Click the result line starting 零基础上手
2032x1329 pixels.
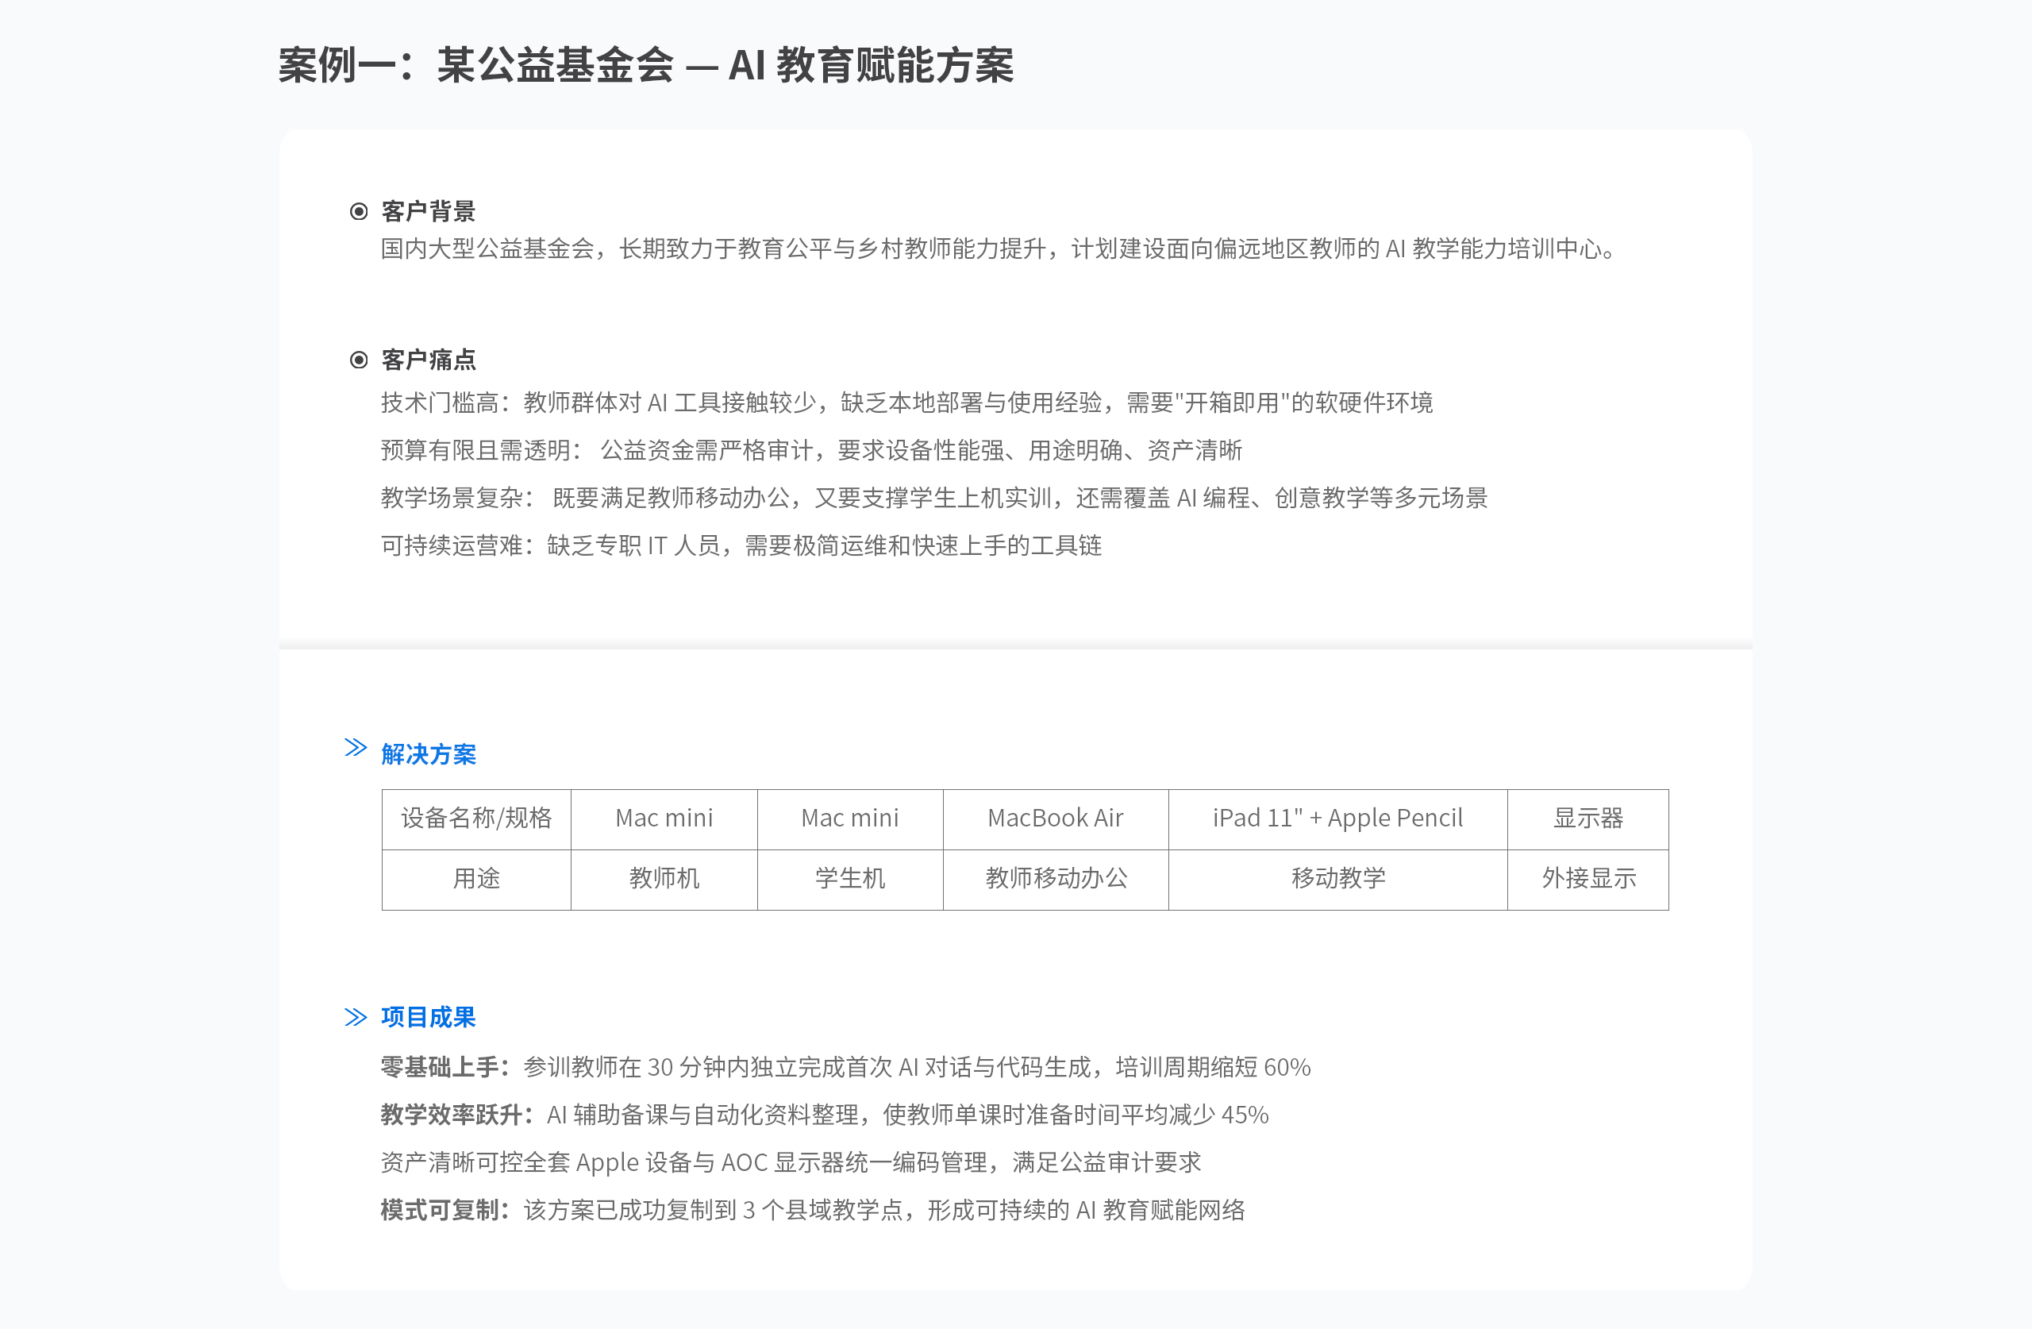[845, 1068]
